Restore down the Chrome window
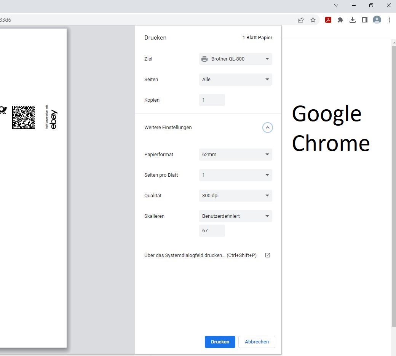The height and width of the screenshot is (356, 396). 371,5
